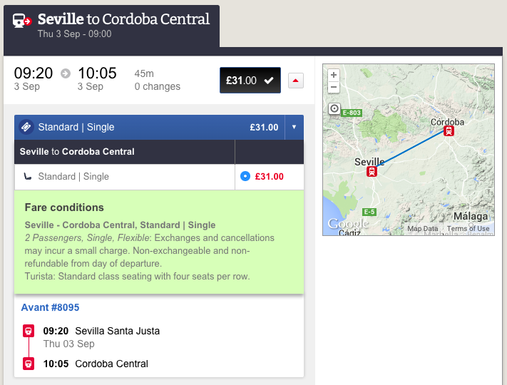Click the ticket icon beside Standard | Single
507x385 pixels.
click(x=26, y=127)
